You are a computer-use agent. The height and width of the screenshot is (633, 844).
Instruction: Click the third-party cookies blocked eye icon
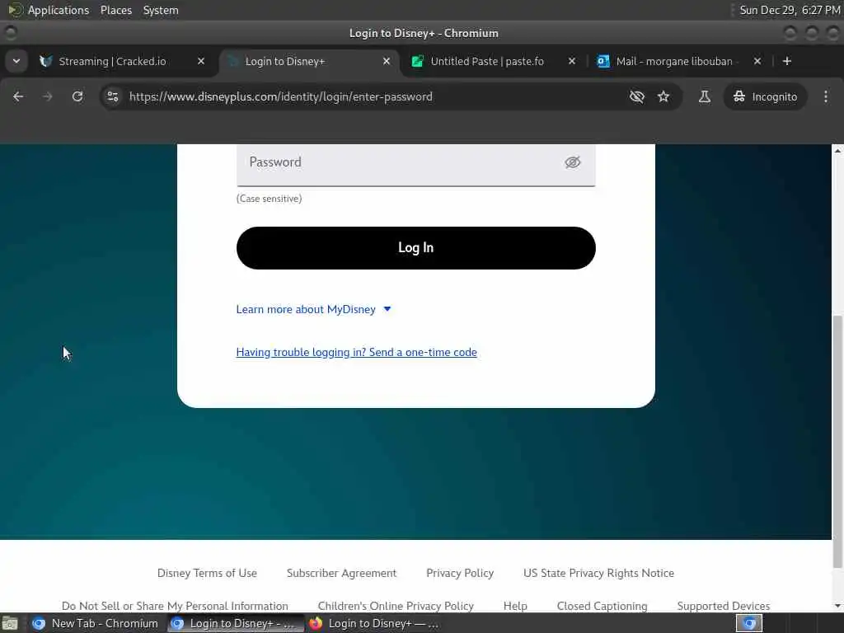pos(637,96)
